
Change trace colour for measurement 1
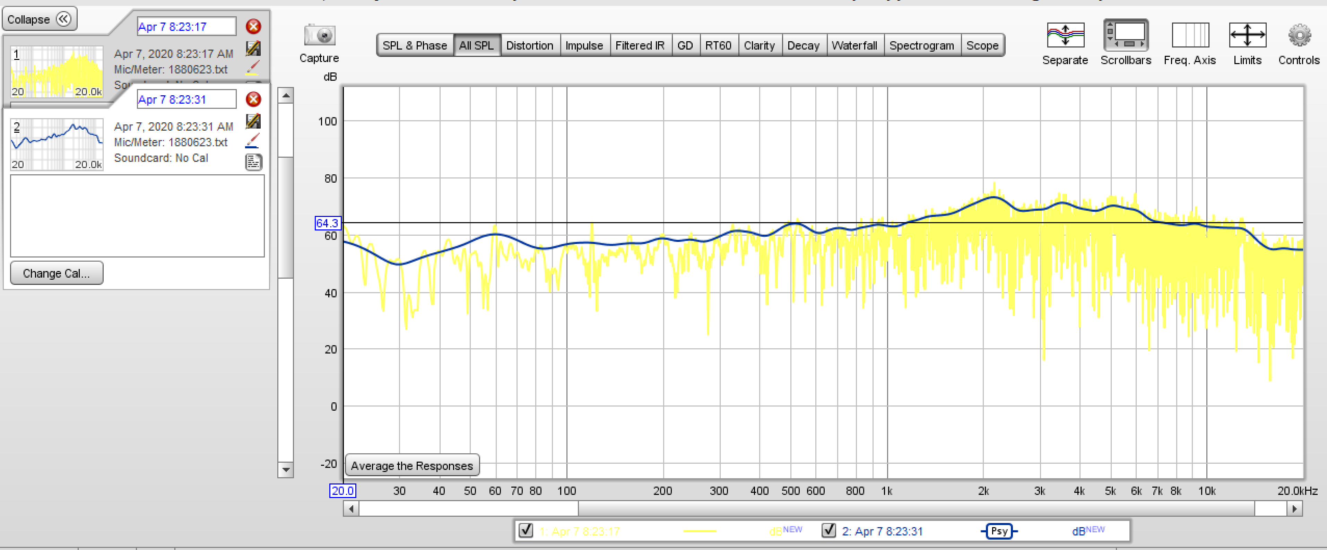click(x=252, y=68)
